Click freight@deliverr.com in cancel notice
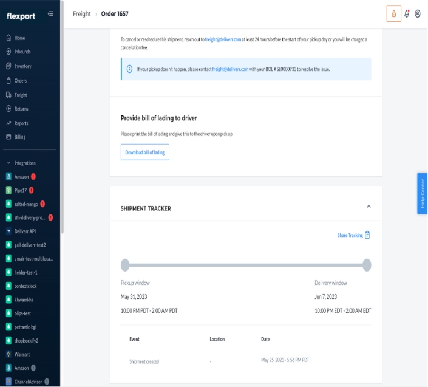The height and width of the screenshot is (387, 428). (223, 39)
